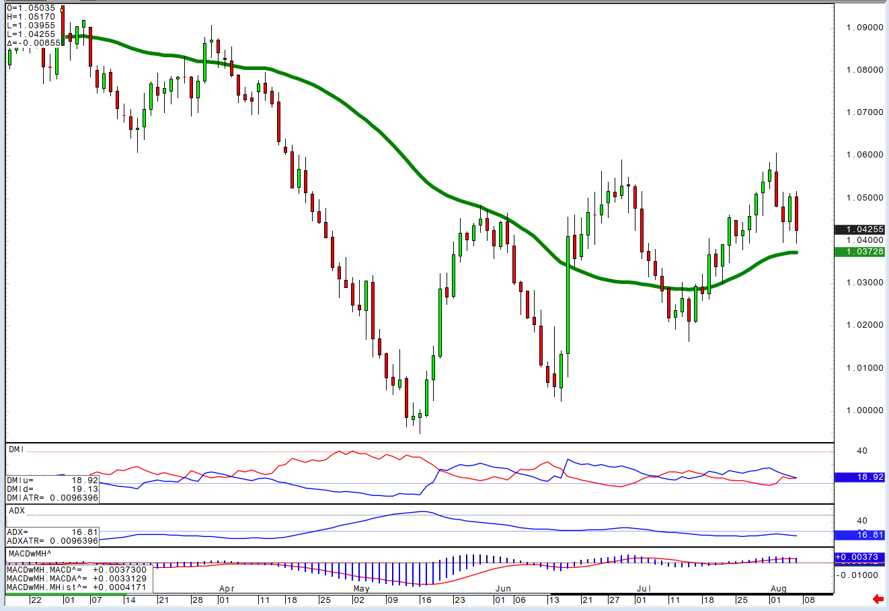Click the ADX panel title
Viewport: 889px width, 611px height.
(16, 511)
